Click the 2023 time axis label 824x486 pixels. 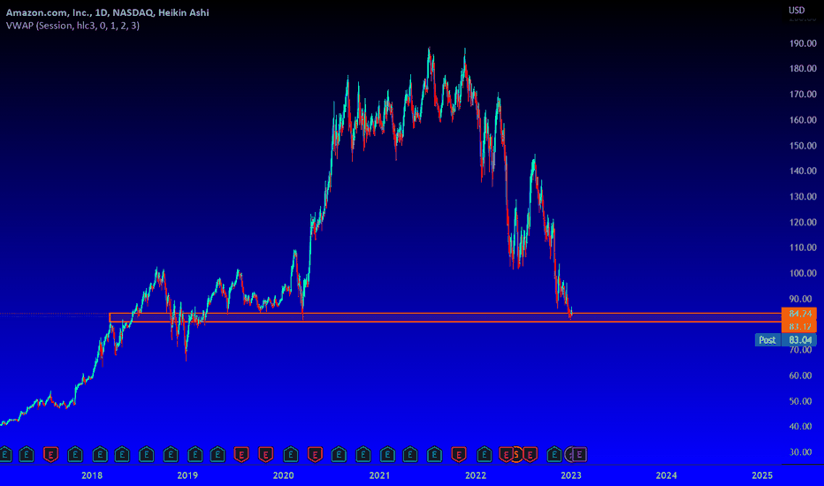tap(571, 475)
